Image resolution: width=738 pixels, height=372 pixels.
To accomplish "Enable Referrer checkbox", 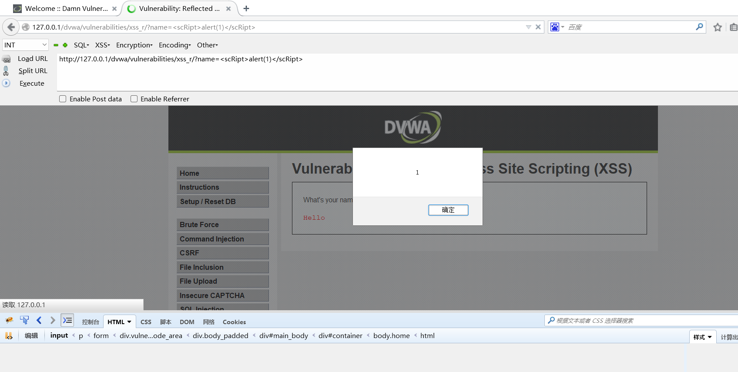I will pos(134,99).
